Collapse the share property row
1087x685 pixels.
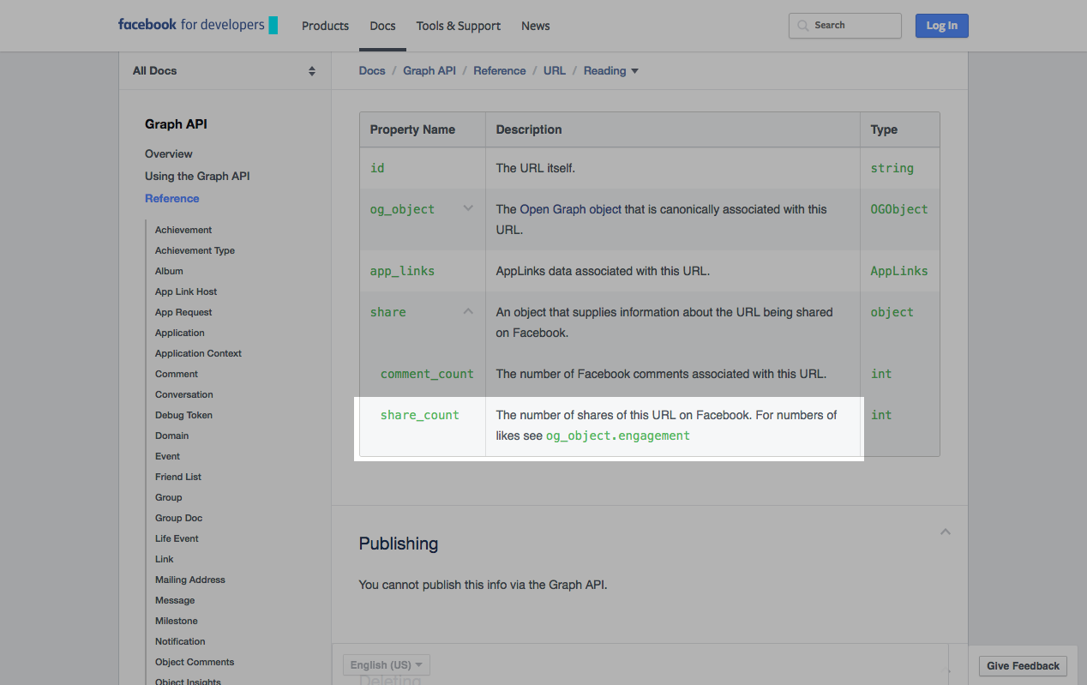(x=468, y=311)
